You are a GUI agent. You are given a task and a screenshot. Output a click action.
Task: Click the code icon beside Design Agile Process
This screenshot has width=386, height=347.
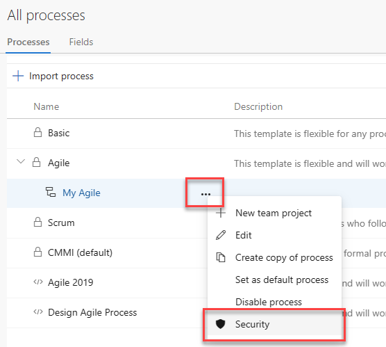(38, 312)
